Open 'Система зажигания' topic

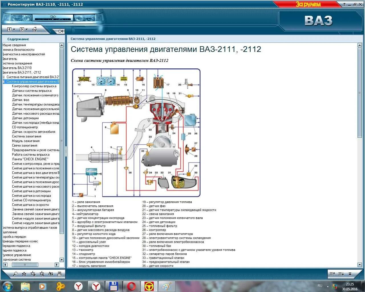(x=27, y=136)
